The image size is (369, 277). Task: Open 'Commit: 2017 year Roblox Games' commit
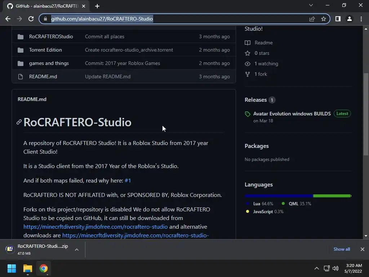click(x=123, y=63)
